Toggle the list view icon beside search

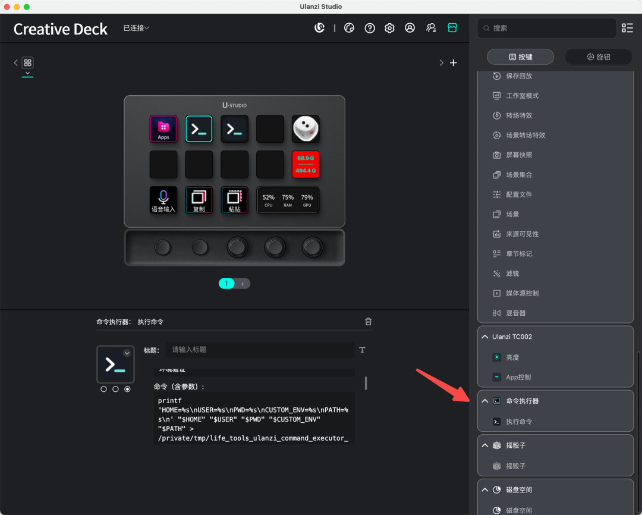[627, 28]
